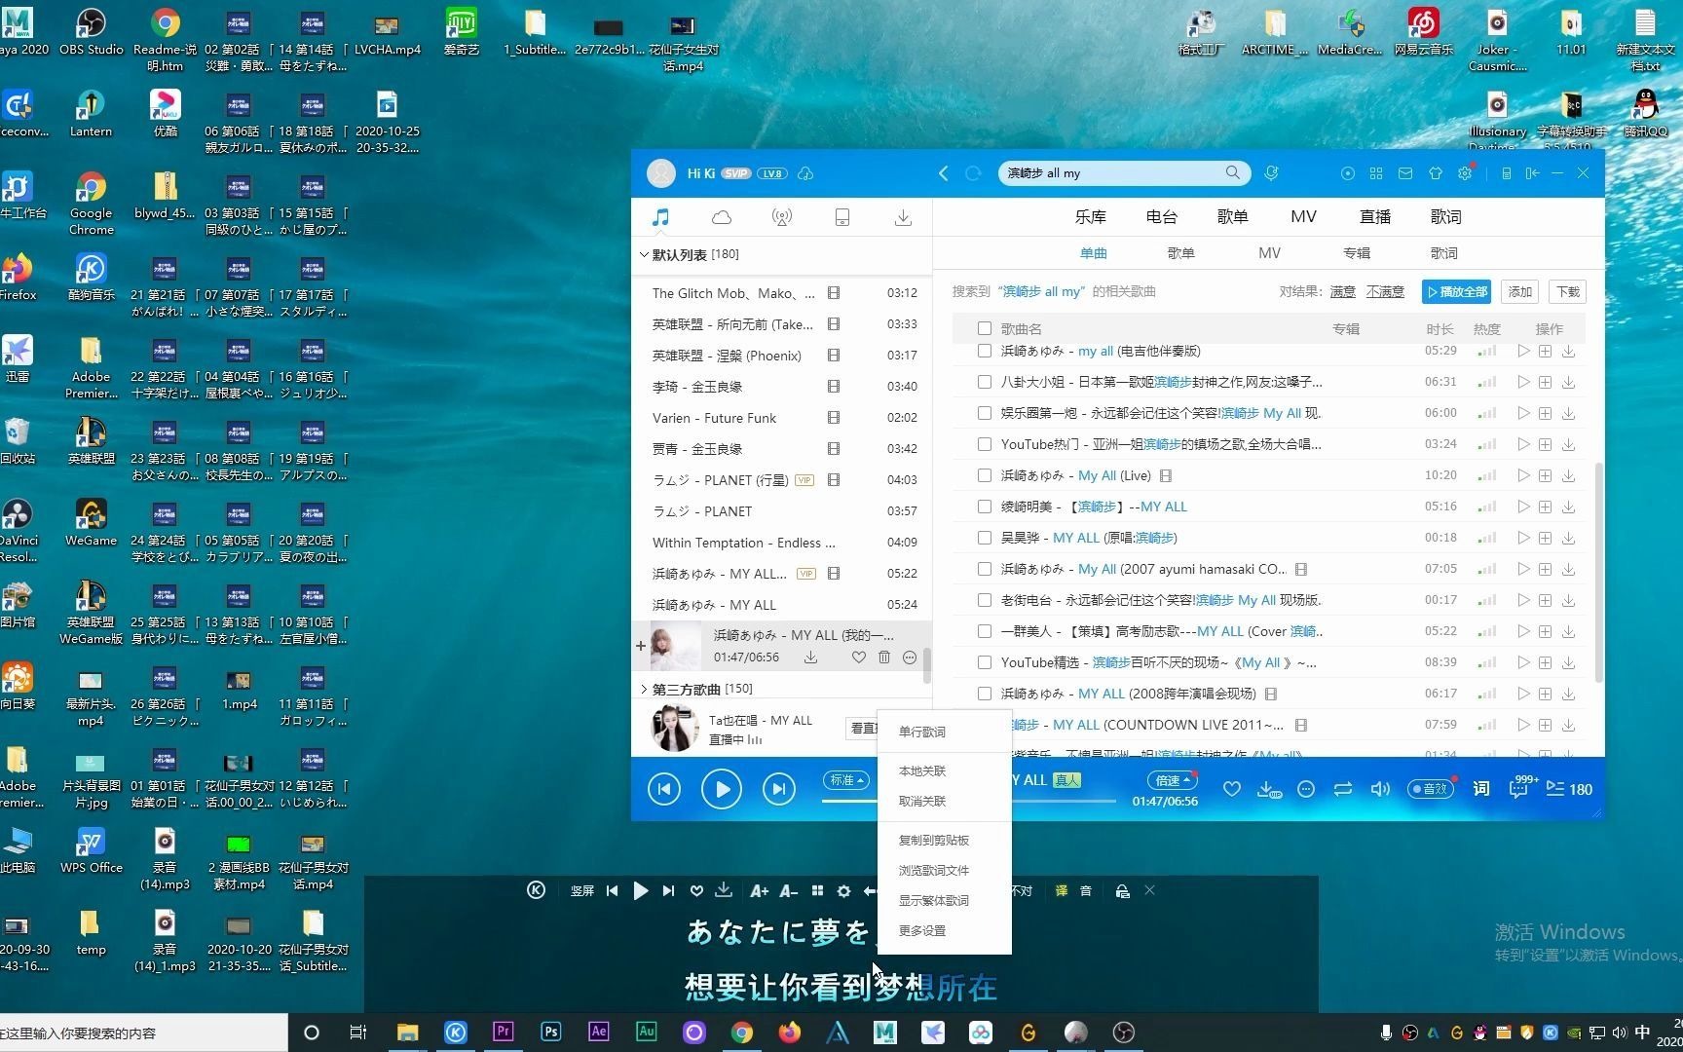Toggle the 译 translation button on the lyrics bar
The image size is (1683, 1052).
coord(1061,890)
